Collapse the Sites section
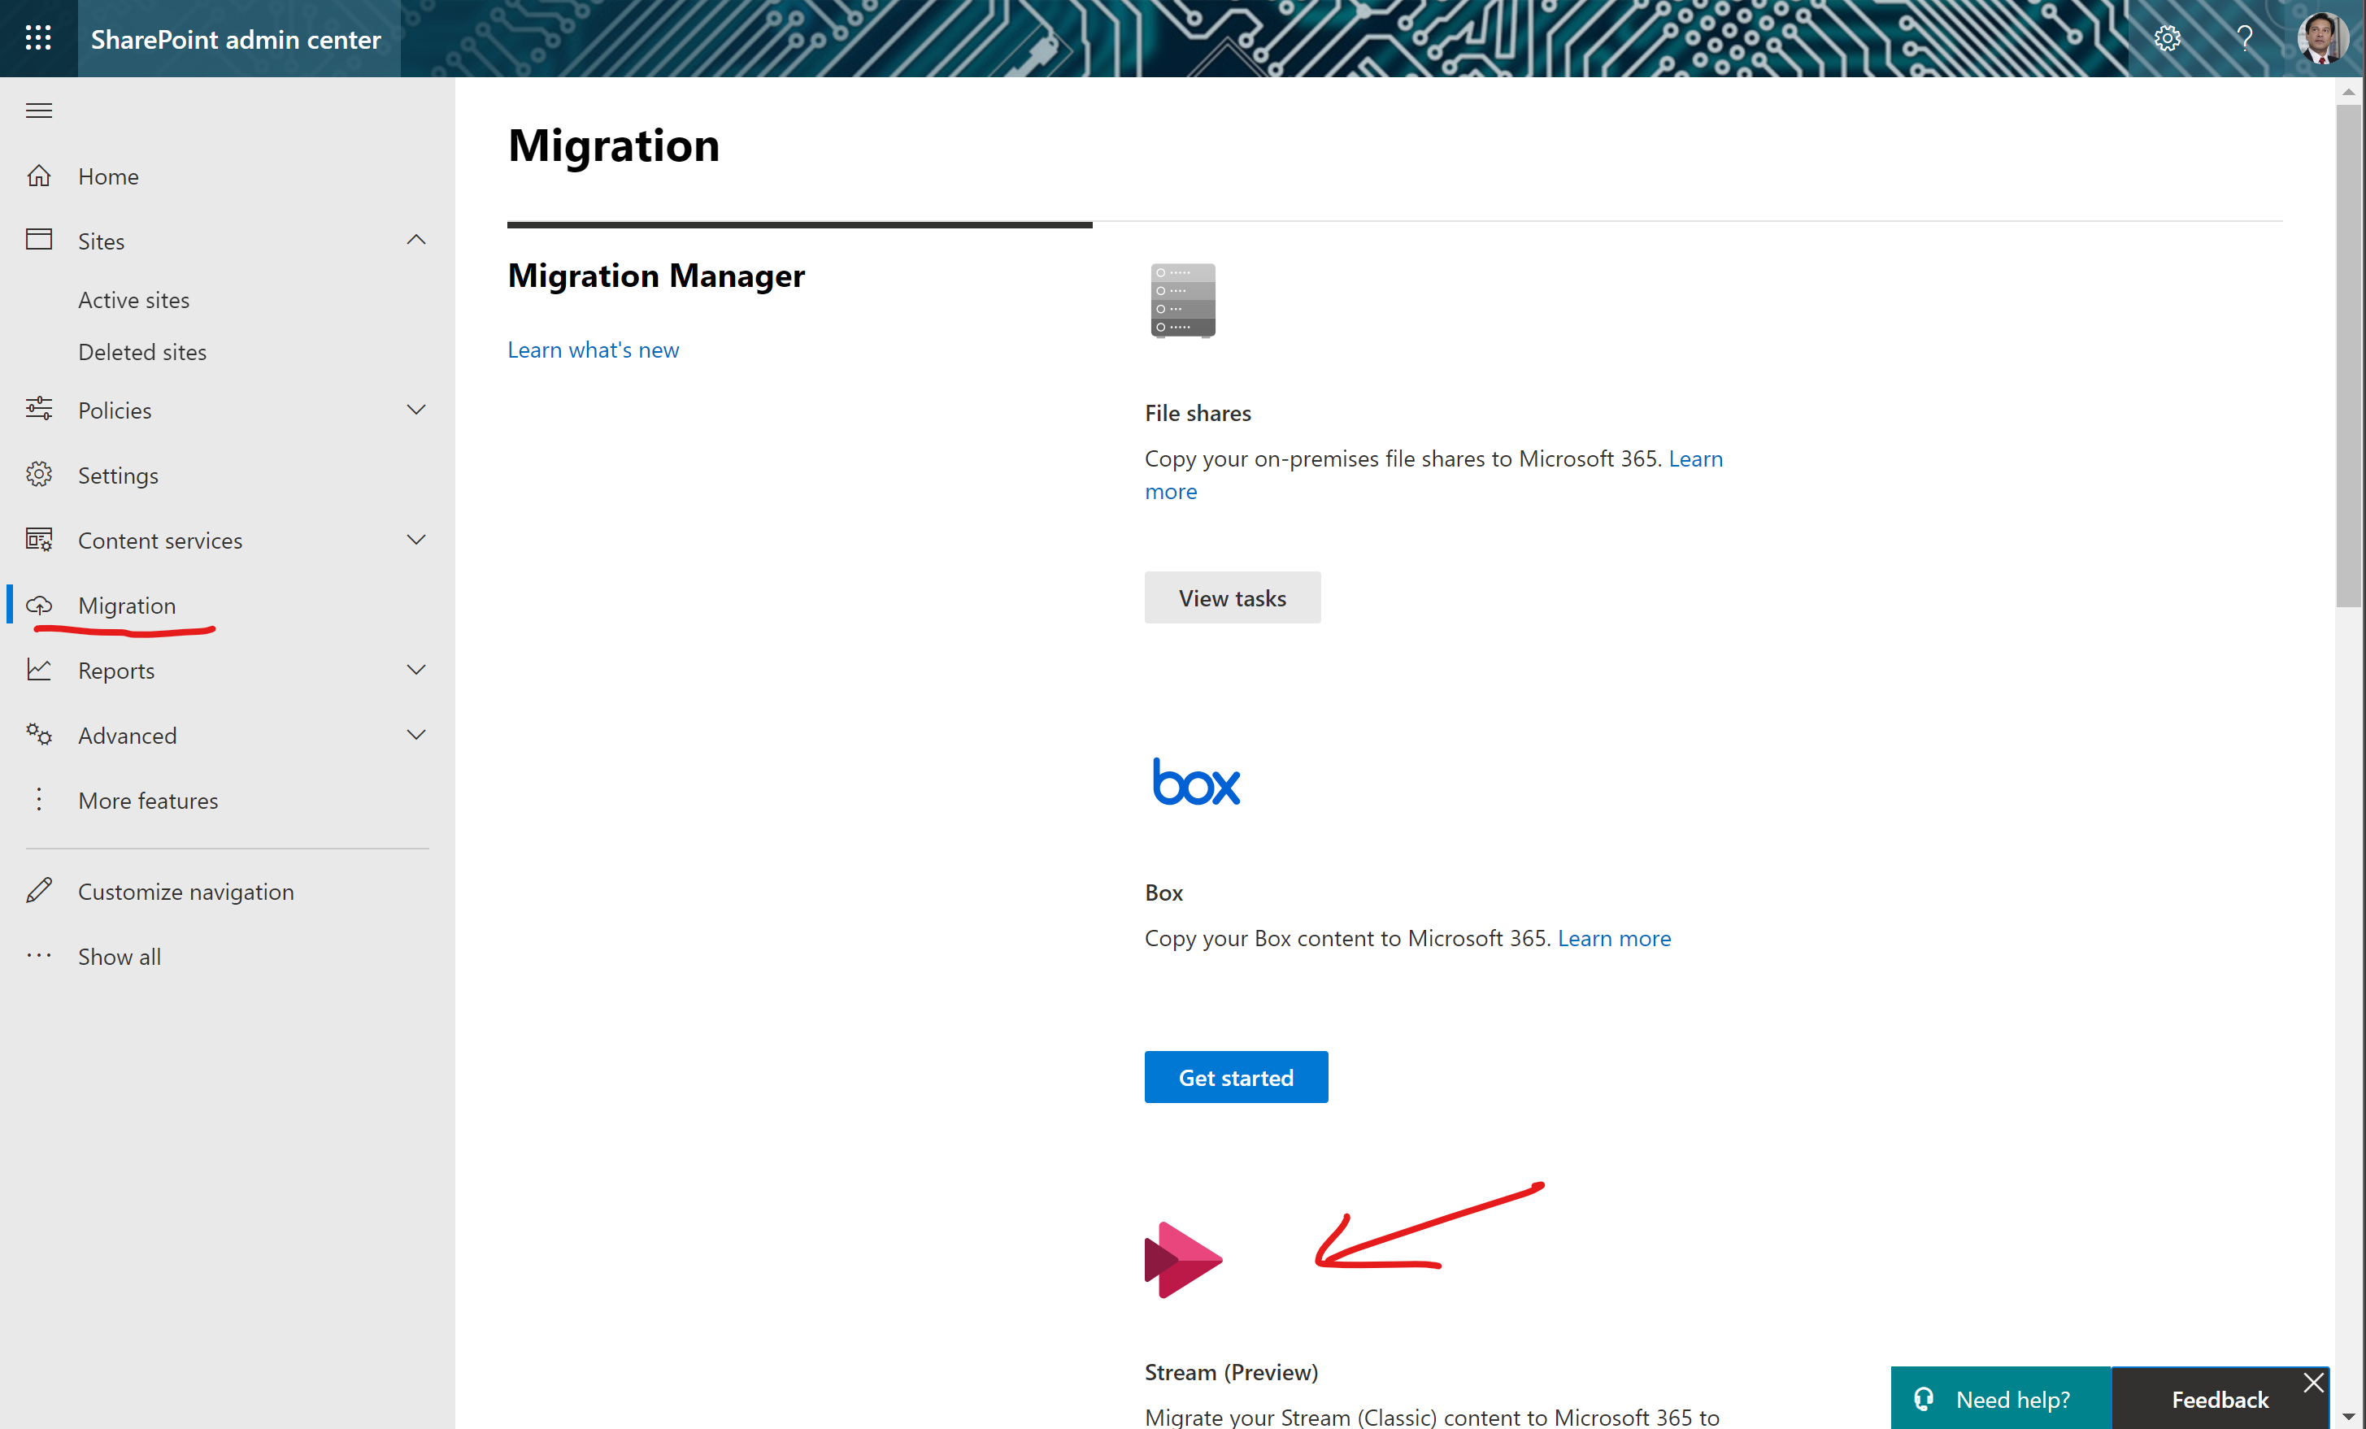 click(415, 240)
